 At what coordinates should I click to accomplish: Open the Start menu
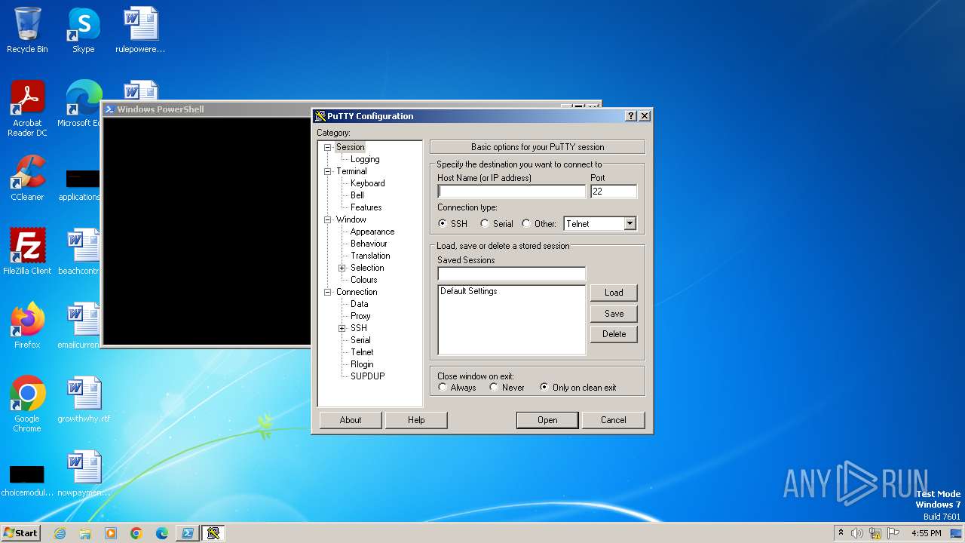(21, 533)
